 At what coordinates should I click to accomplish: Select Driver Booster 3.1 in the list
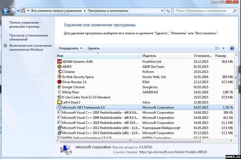[x=74, y=82]
